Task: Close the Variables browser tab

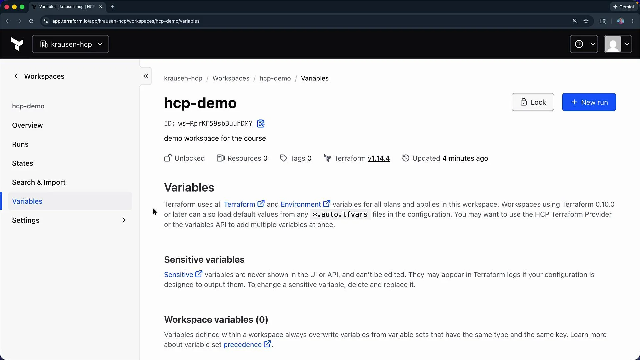Action: 101,7
